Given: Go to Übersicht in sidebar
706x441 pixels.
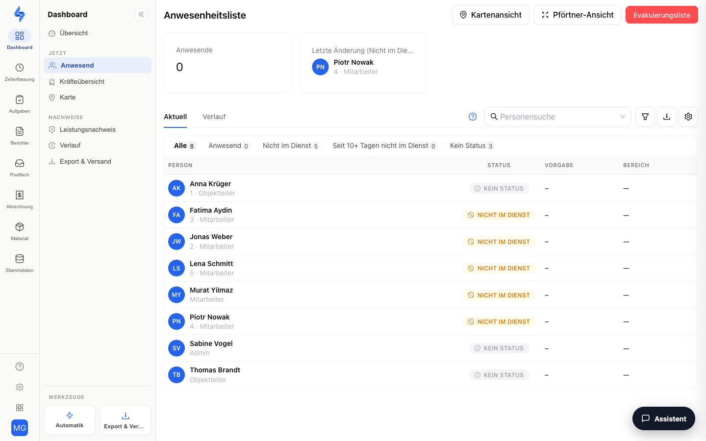Looking at the screenshot, I should pos(98,33).
